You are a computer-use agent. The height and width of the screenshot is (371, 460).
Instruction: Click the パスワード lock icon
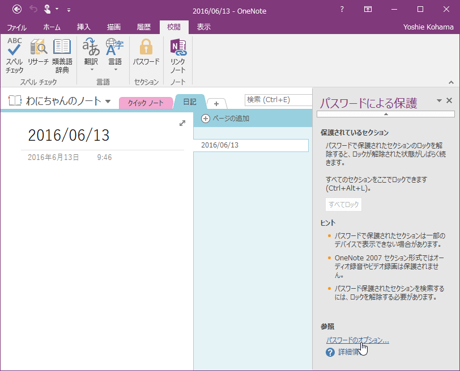pos(146,47)
